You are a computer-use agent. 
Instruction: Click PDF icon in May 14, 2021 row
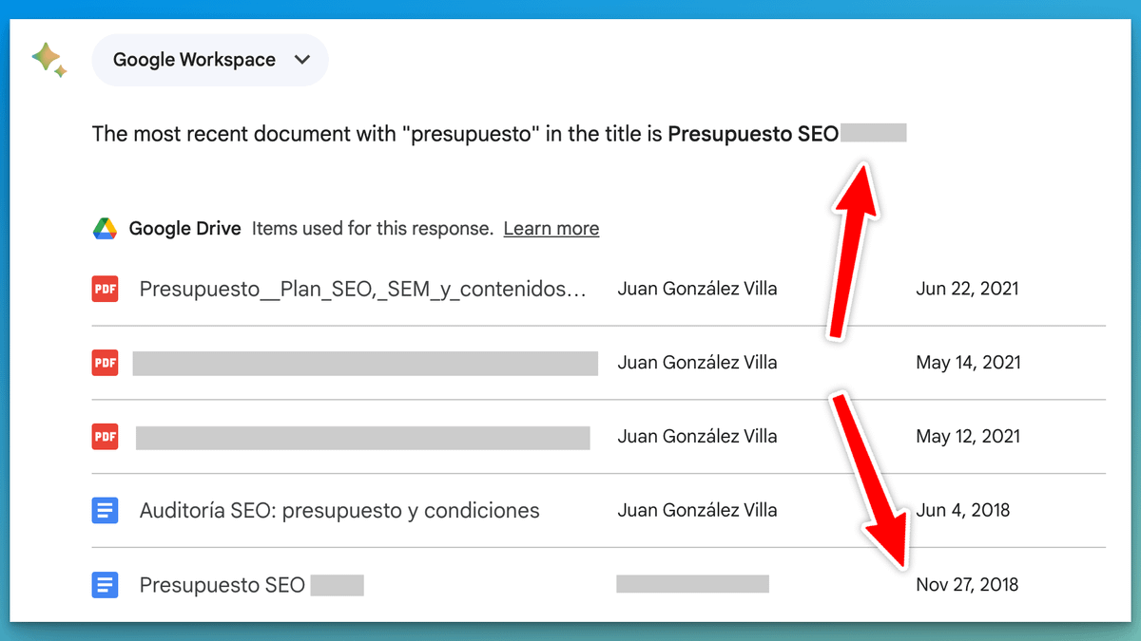105,363
